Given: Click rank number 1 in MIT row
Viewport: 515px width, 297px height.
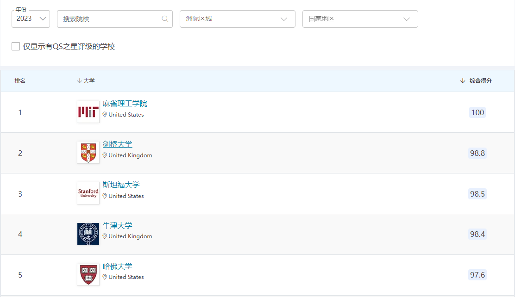Looking at the screenshot, I should click(20, 112).
